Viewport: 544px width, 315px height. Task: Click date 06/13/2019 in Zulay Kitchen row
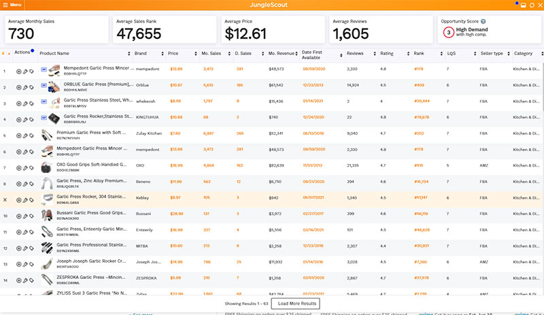click(313, 133)
